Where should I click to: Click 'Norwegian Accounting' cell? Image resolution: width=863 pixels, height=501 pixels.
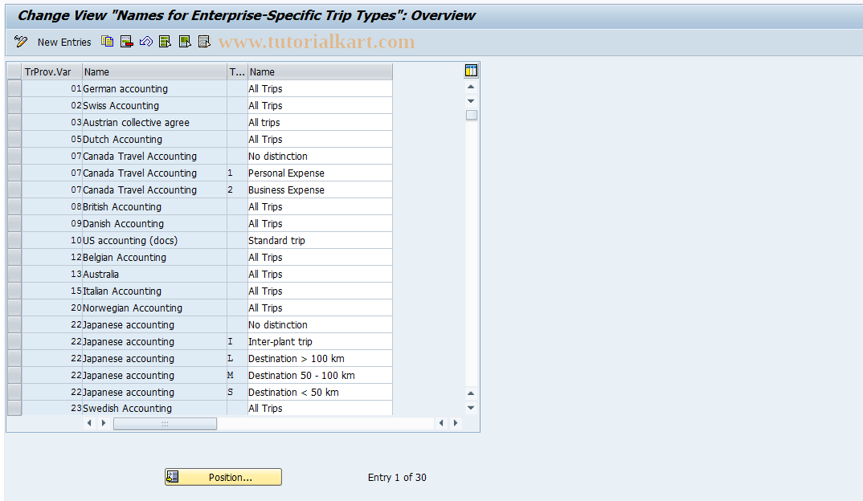[154, 308]
